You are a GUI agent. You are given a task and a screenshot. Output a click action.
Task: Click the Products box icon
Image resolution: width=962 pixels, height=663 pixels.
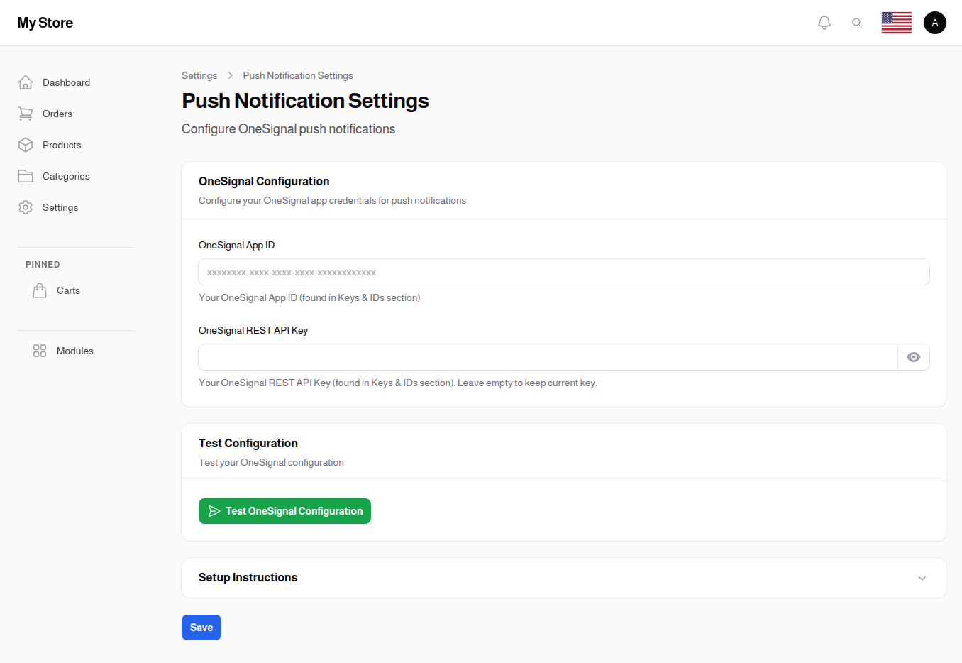(x=26, y=145)
